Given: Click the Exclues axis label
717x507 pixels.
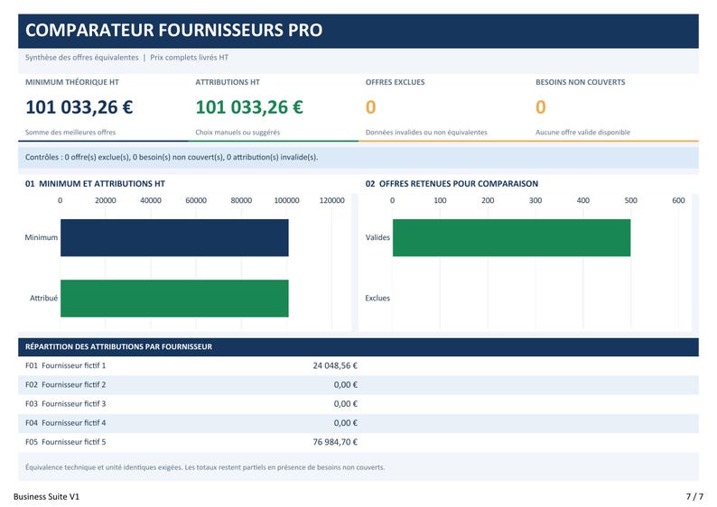Looking at the screenshot, I should (x=377, y=299).
